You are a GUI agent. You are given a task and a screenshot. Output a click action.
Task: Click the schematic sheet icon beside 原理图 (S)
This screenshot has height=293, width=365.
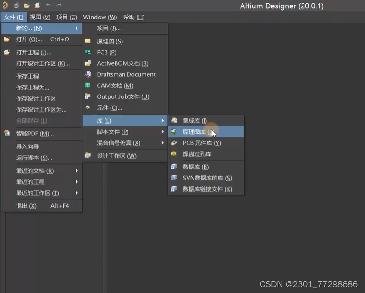click(x=88, y=41)
